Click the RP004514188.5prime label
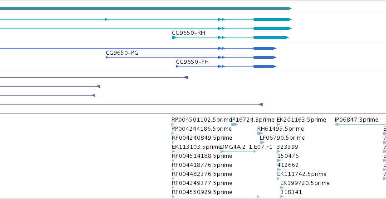 [202, 156]
